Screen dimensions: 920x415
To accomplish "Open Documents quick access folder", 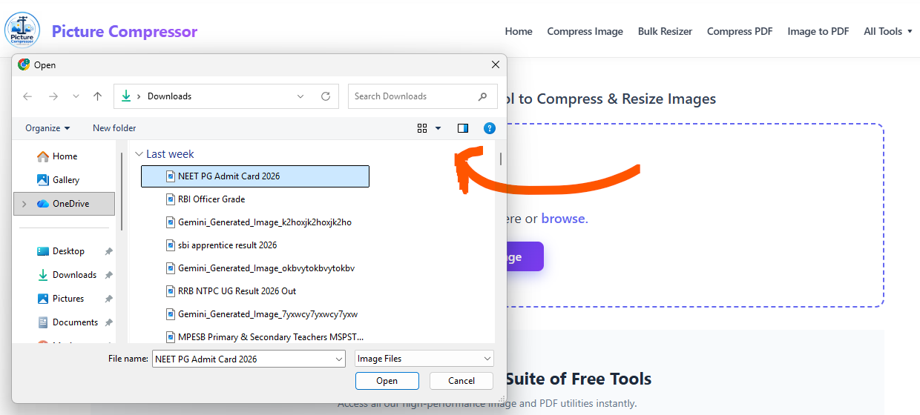I will point(75,322).
